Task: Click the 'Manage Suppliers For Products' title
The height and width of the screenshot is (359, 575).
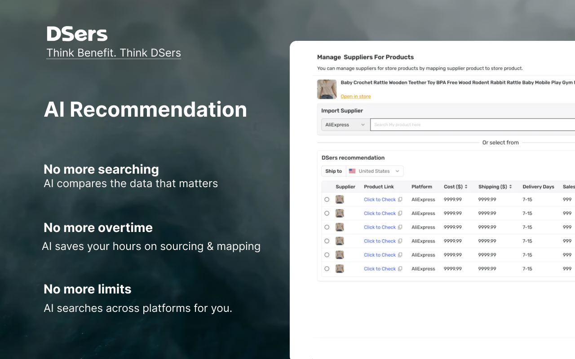Action: pos(365,57)
